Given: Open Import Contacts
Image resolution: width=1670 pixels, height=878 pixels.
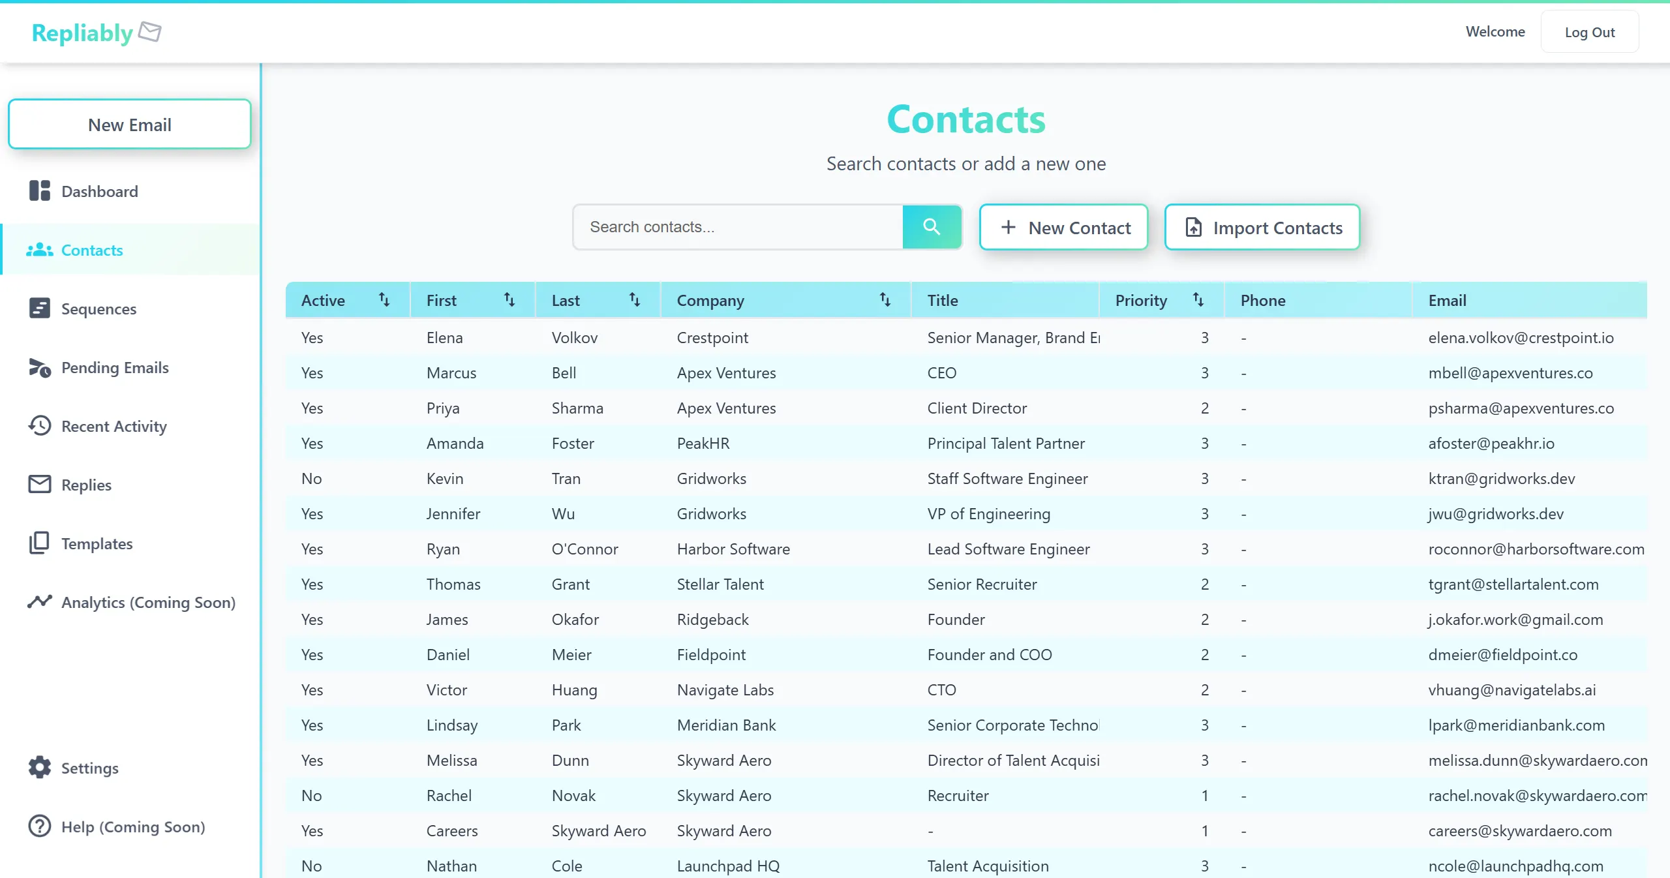Looking at the screenshot, I should pos(1262,227).
